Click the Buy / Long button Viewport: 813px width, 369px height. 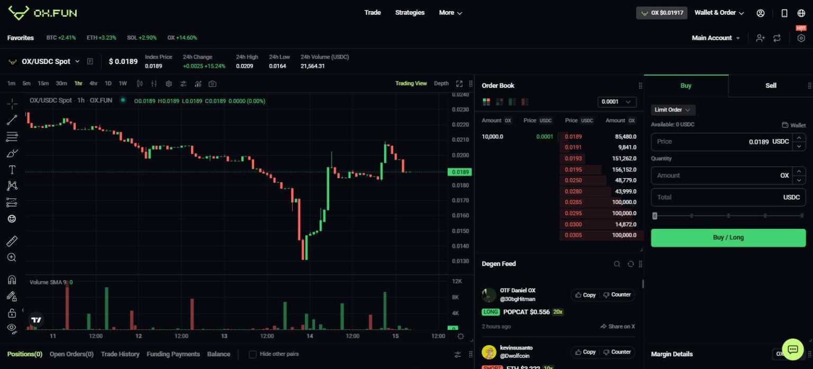(x=728, y=237)
